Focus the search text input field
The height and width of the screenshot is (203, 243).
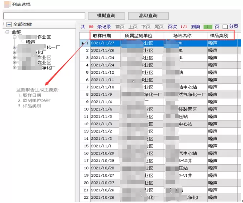tap(44, 16)
